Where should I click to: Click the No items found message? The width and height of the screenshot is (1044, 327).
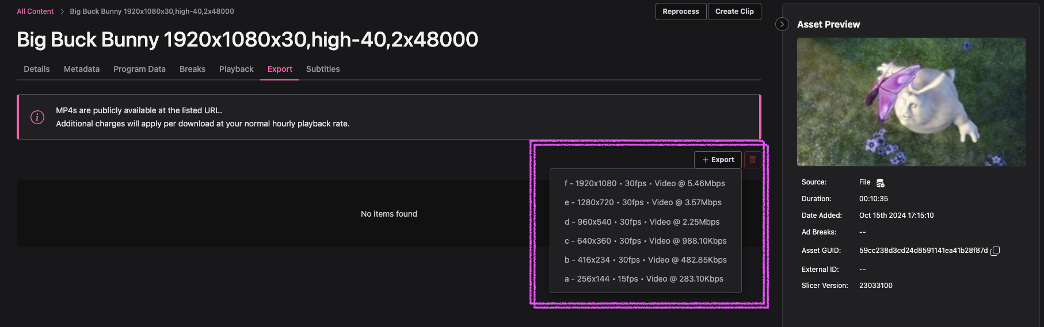pos(389,214)
